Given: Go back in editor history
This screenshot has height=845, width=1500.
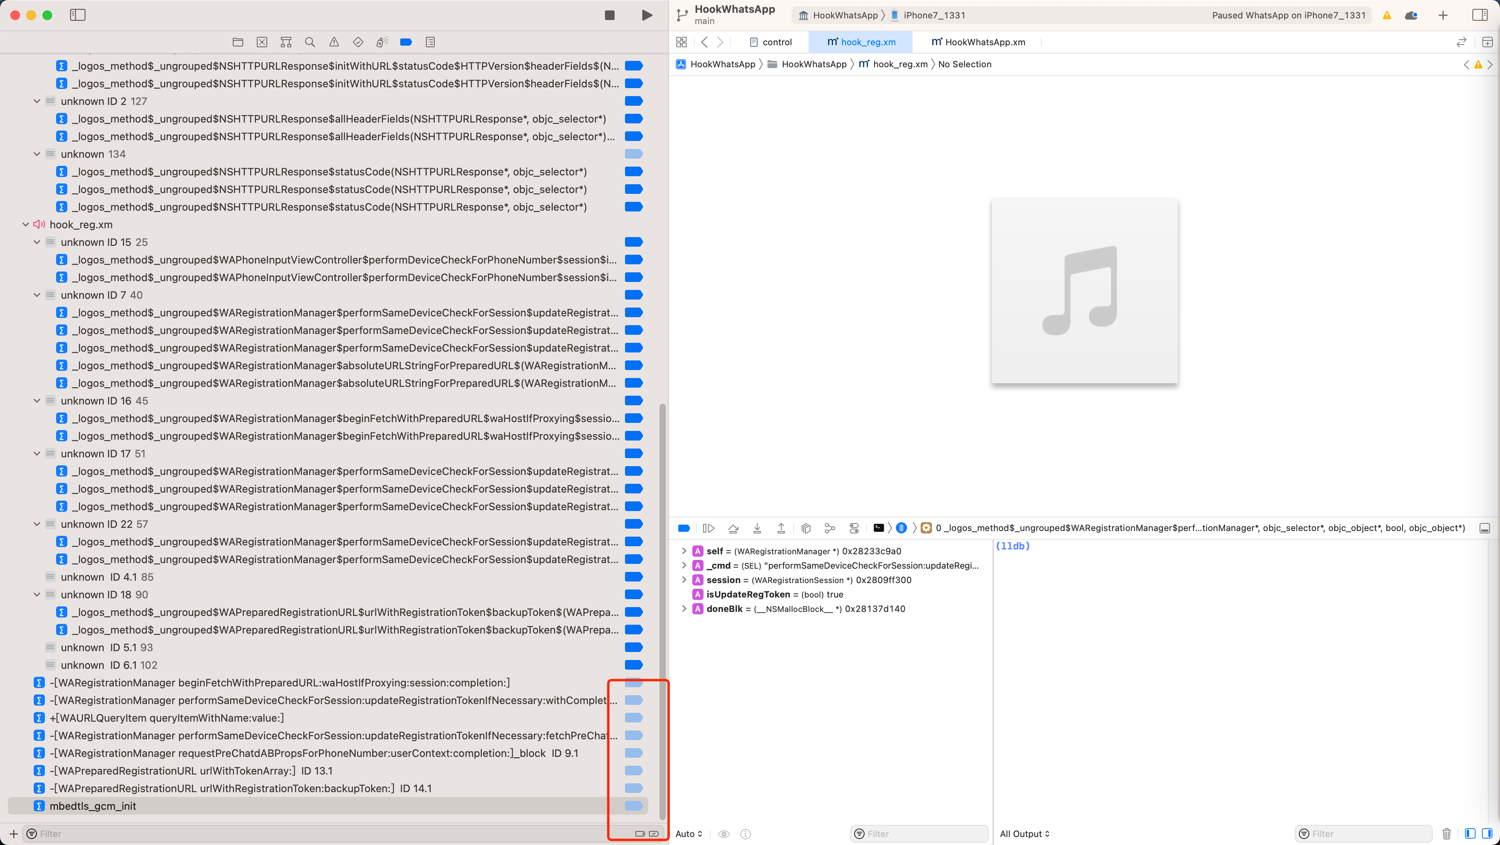Looking at the screenshot, I should coord(705,42).
